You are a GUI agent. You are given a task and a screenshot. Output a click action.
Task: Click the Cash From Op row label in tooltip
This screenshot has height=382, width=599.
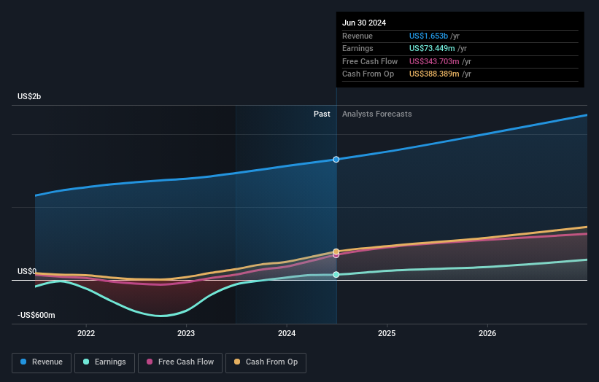(368, 74)
